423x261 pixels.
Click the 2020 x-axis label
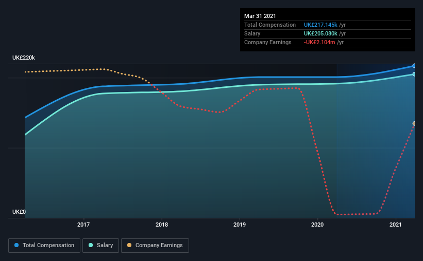click(x=317, y=225)
